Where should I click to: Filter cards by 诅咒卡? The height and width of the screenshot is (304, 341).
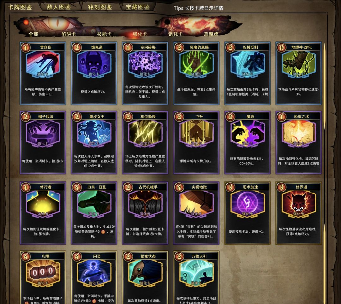(175, 34)
